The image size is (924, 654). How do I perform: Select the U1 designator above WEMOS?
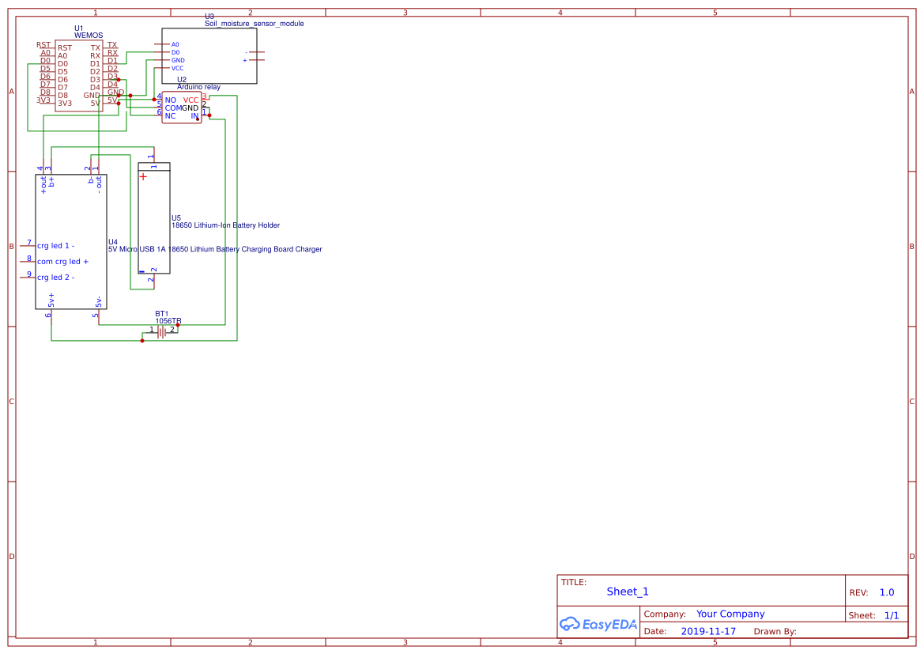(79, 28)
